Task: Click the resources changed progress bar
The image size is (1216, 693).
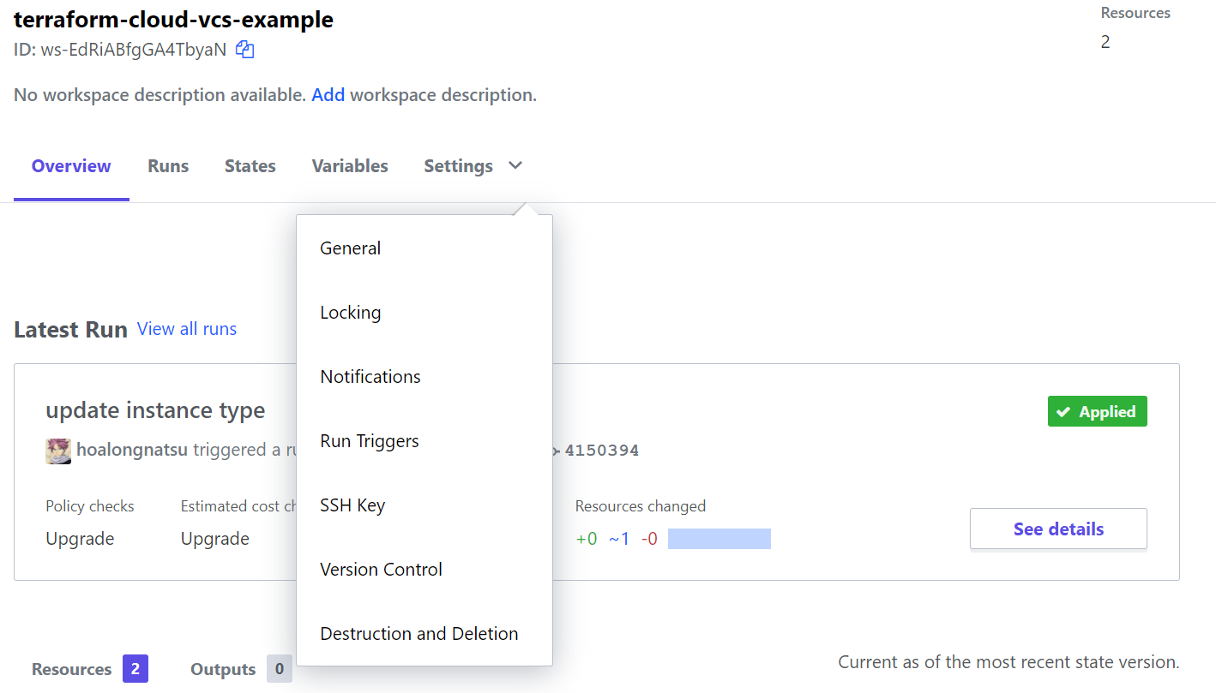Action: 719,539
